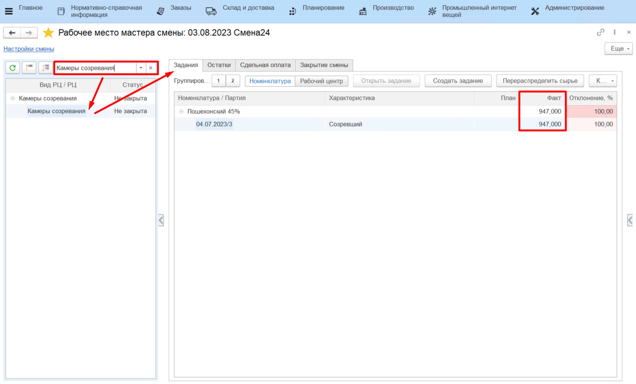Open the Настройки смены link
Viewport: 636px width, 384px height.
tap(29, 49)
